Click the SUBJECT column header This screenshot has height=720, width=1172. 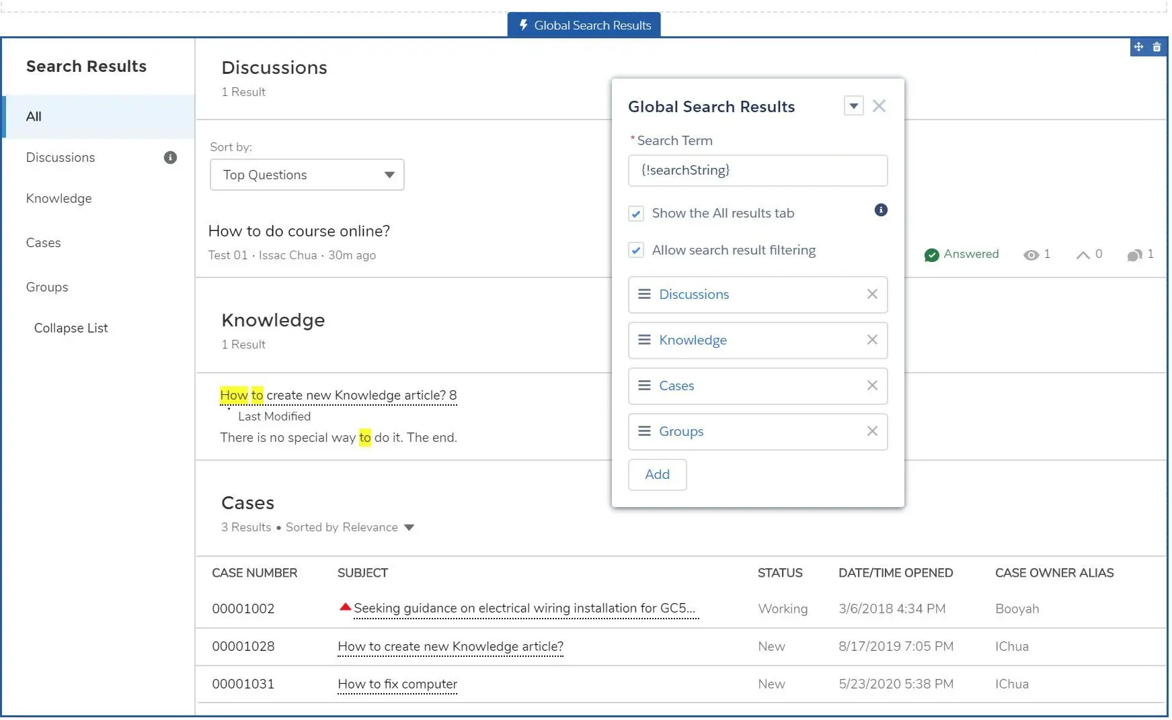(x=362, y=573)
